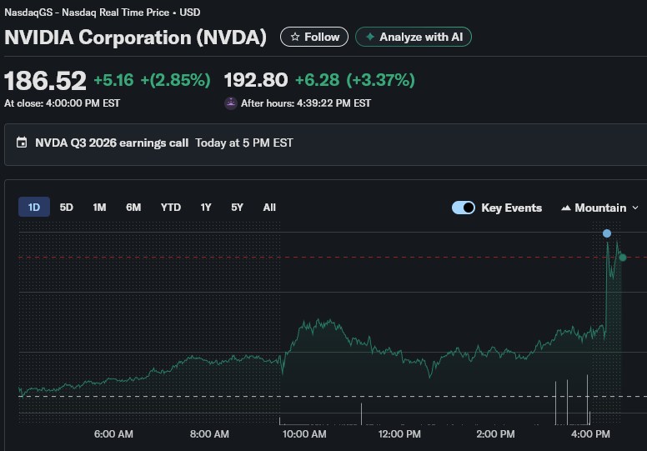Toggle the Key Events switch off
The height and width of the screenshot is (451, 647).
point(464,208)
